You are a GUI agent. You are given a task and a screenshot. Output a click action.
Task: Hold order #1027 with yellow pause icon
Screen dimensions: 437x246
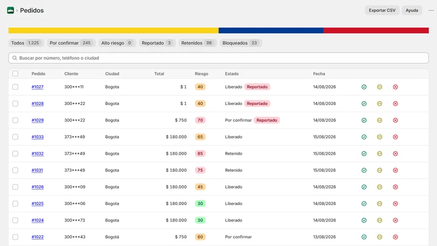[380, 87]
